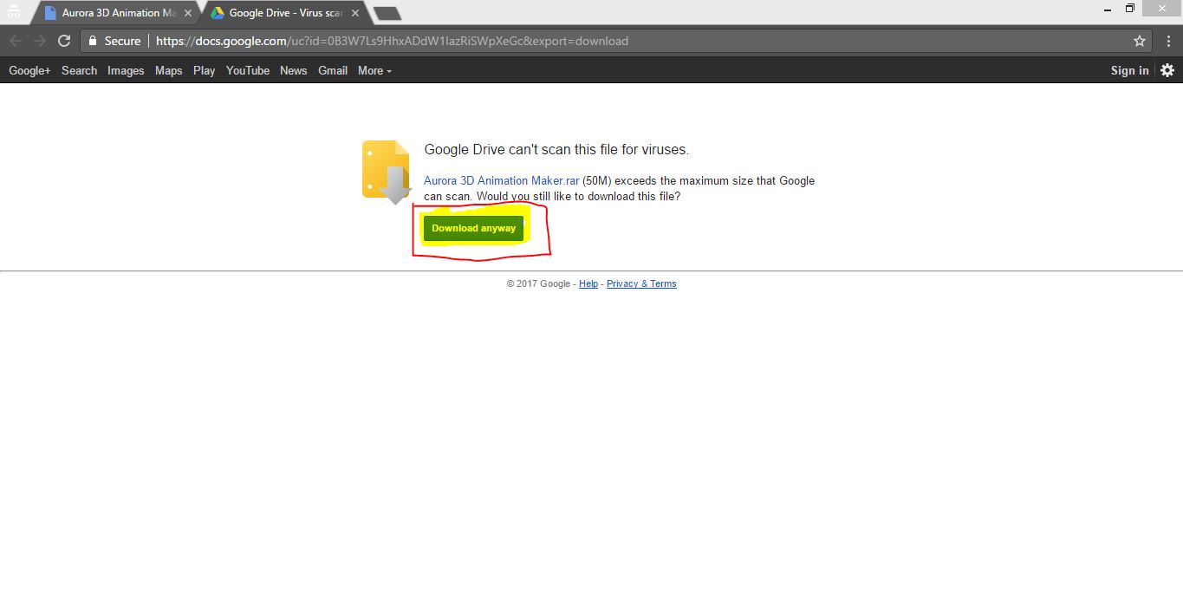Expand the More dropdown menu
This screenshot has width=1183, height=612.
[x=374, y=70]
